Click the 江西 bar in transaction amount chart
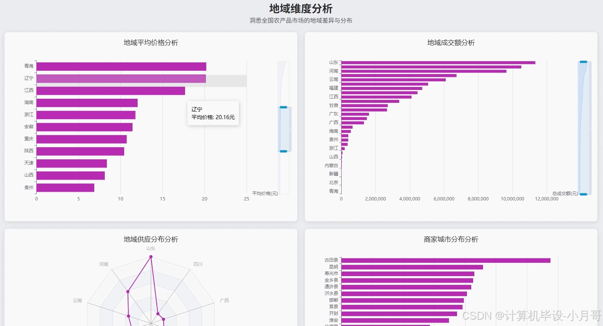This screenshot has height=326, width=603. pyautogui.click(x=376, y=97)
